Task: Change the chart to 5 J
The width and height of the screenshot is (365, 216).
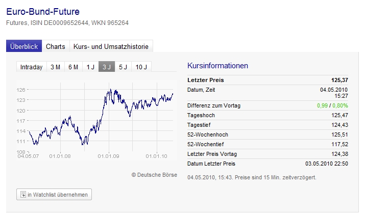Action: coord(123,67)
